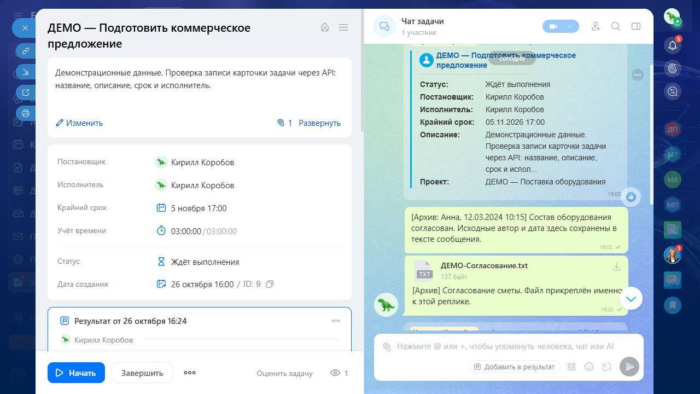Image resolution: width=700 pixels, height=394 pixels.
Task: Expand the video call dropdown arrow
Action: 570,26
